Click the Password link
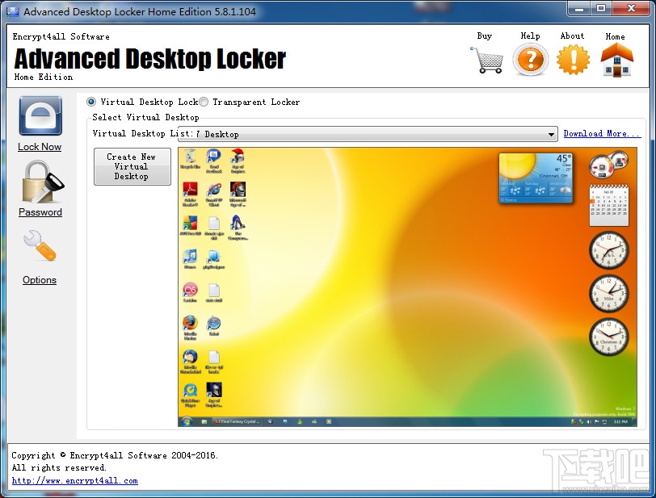The width and height of the screenshot is (656, 498). [40, 212]
